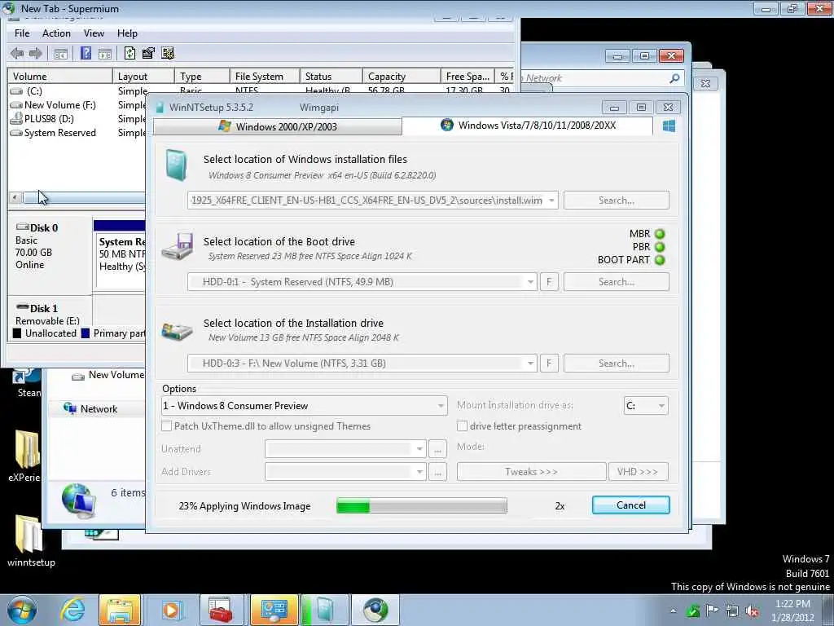The height and width of the screenshot is (626, 834).
Task: Click the black Unallocated legend swatch
Action: [x=17, y=333]
